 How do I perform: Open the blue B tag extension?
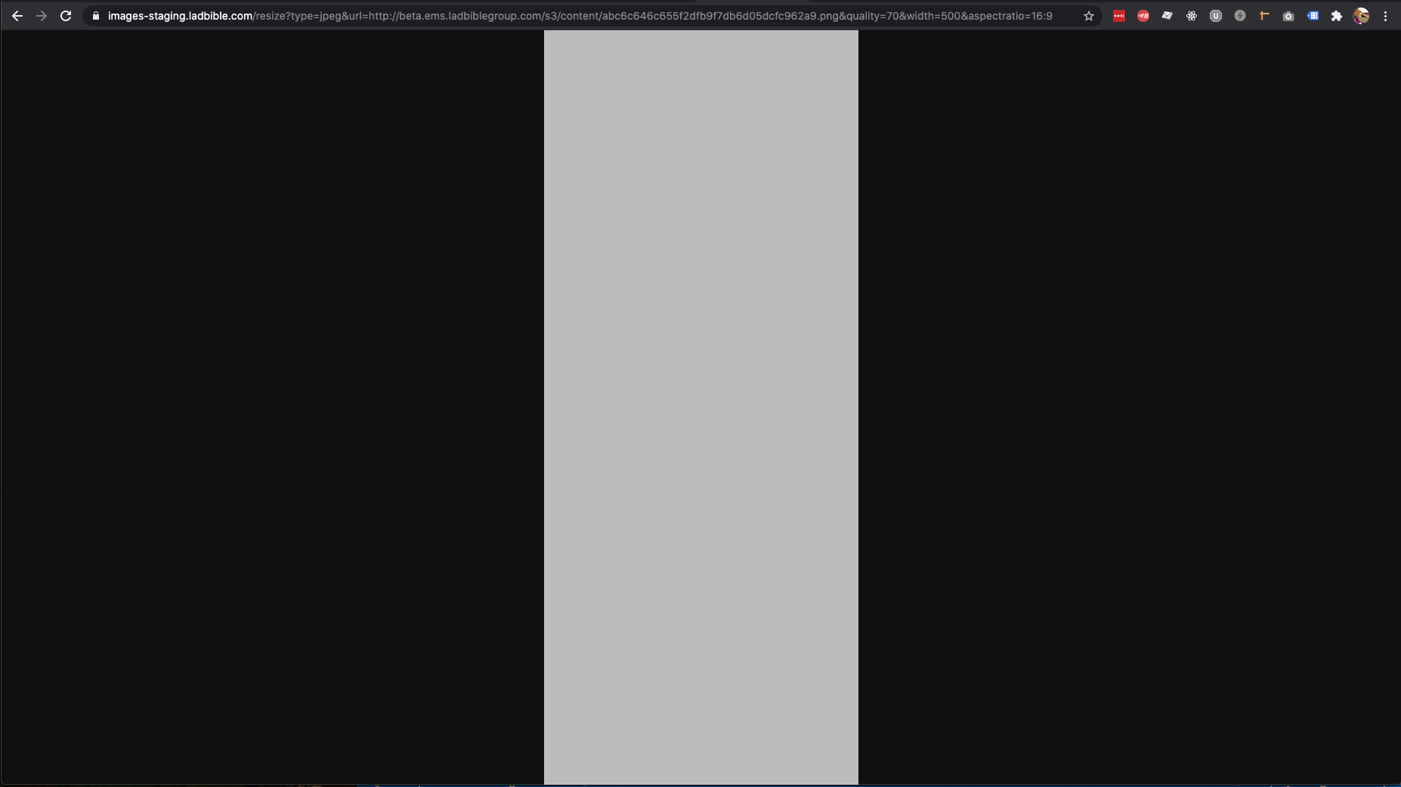[x=1313, y=15]
